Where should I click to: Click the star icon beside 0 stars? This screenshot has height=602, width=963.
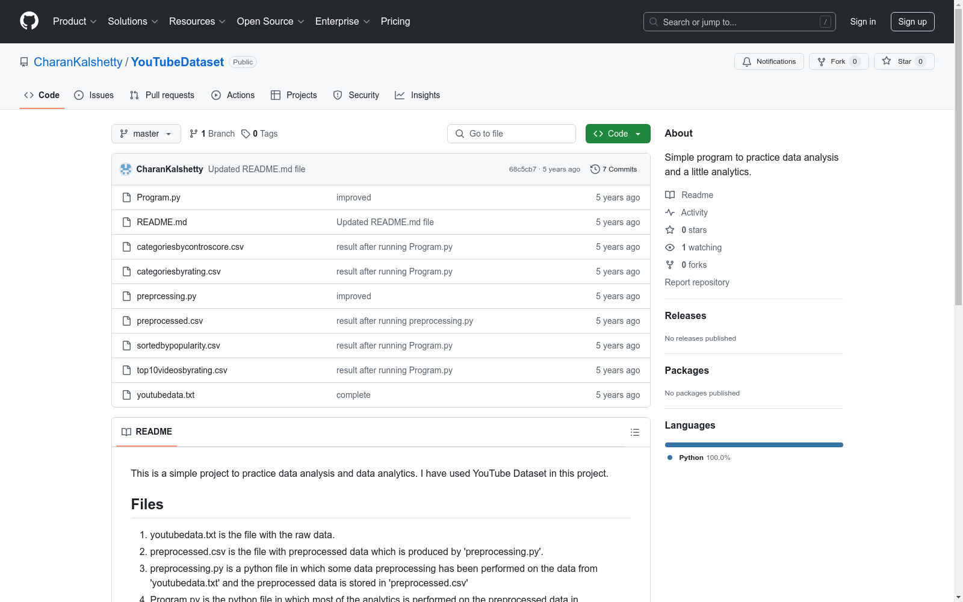point(670,230)
